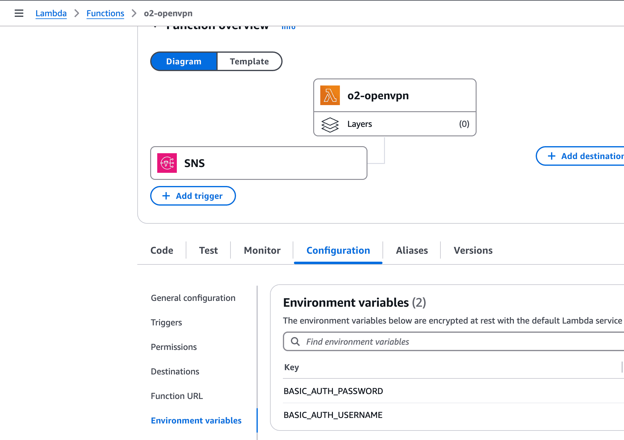The image size is (624, 440).
Task: Open the hamburger navigation menu
Action: point(19,13)
